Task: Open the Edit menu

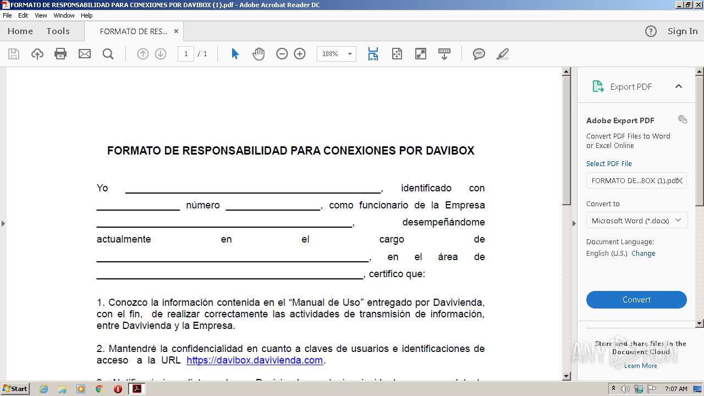Action: (x=23, y=15)
